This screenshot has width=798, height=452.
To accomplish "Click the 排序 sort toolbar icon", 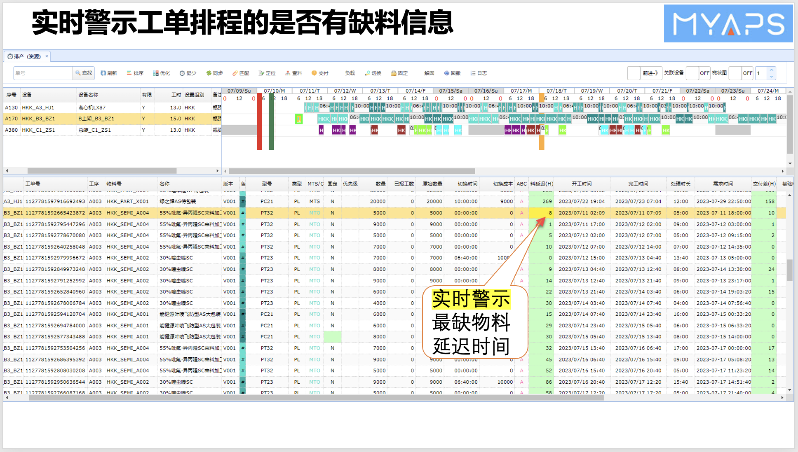I will point(129,73).
